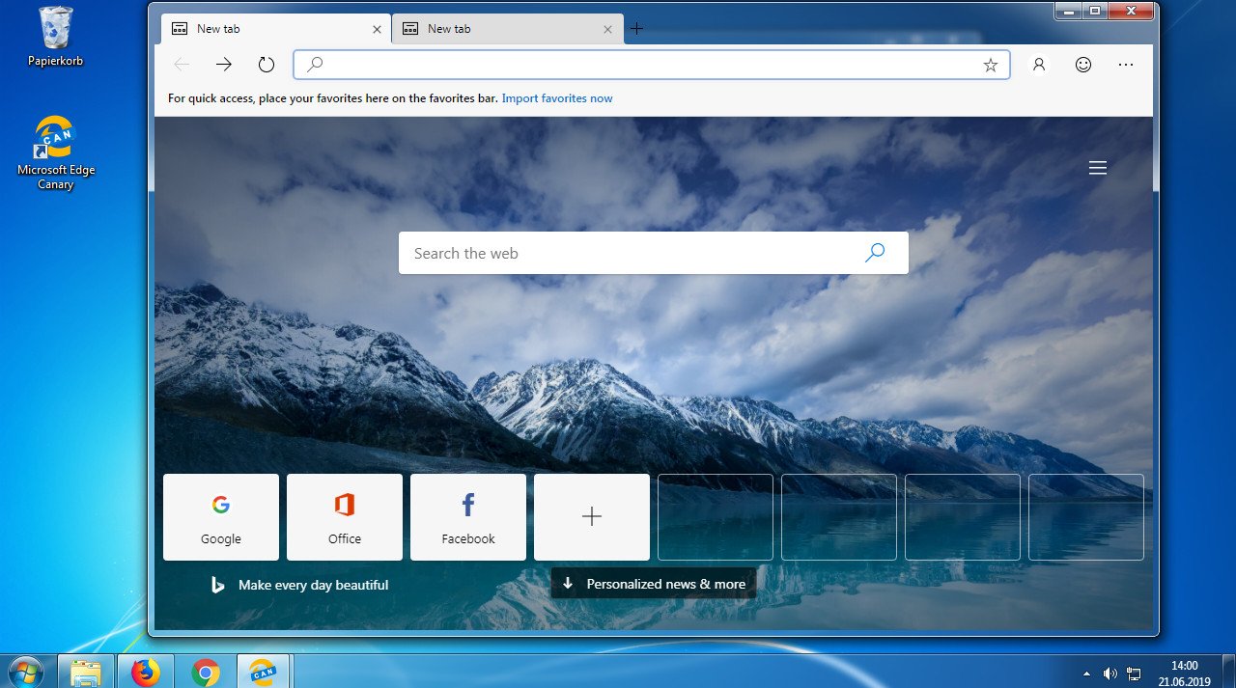Open Facebook from the shortcut tiles
This screenshot has height=688, width=1236.
click(x=467, y=516)
